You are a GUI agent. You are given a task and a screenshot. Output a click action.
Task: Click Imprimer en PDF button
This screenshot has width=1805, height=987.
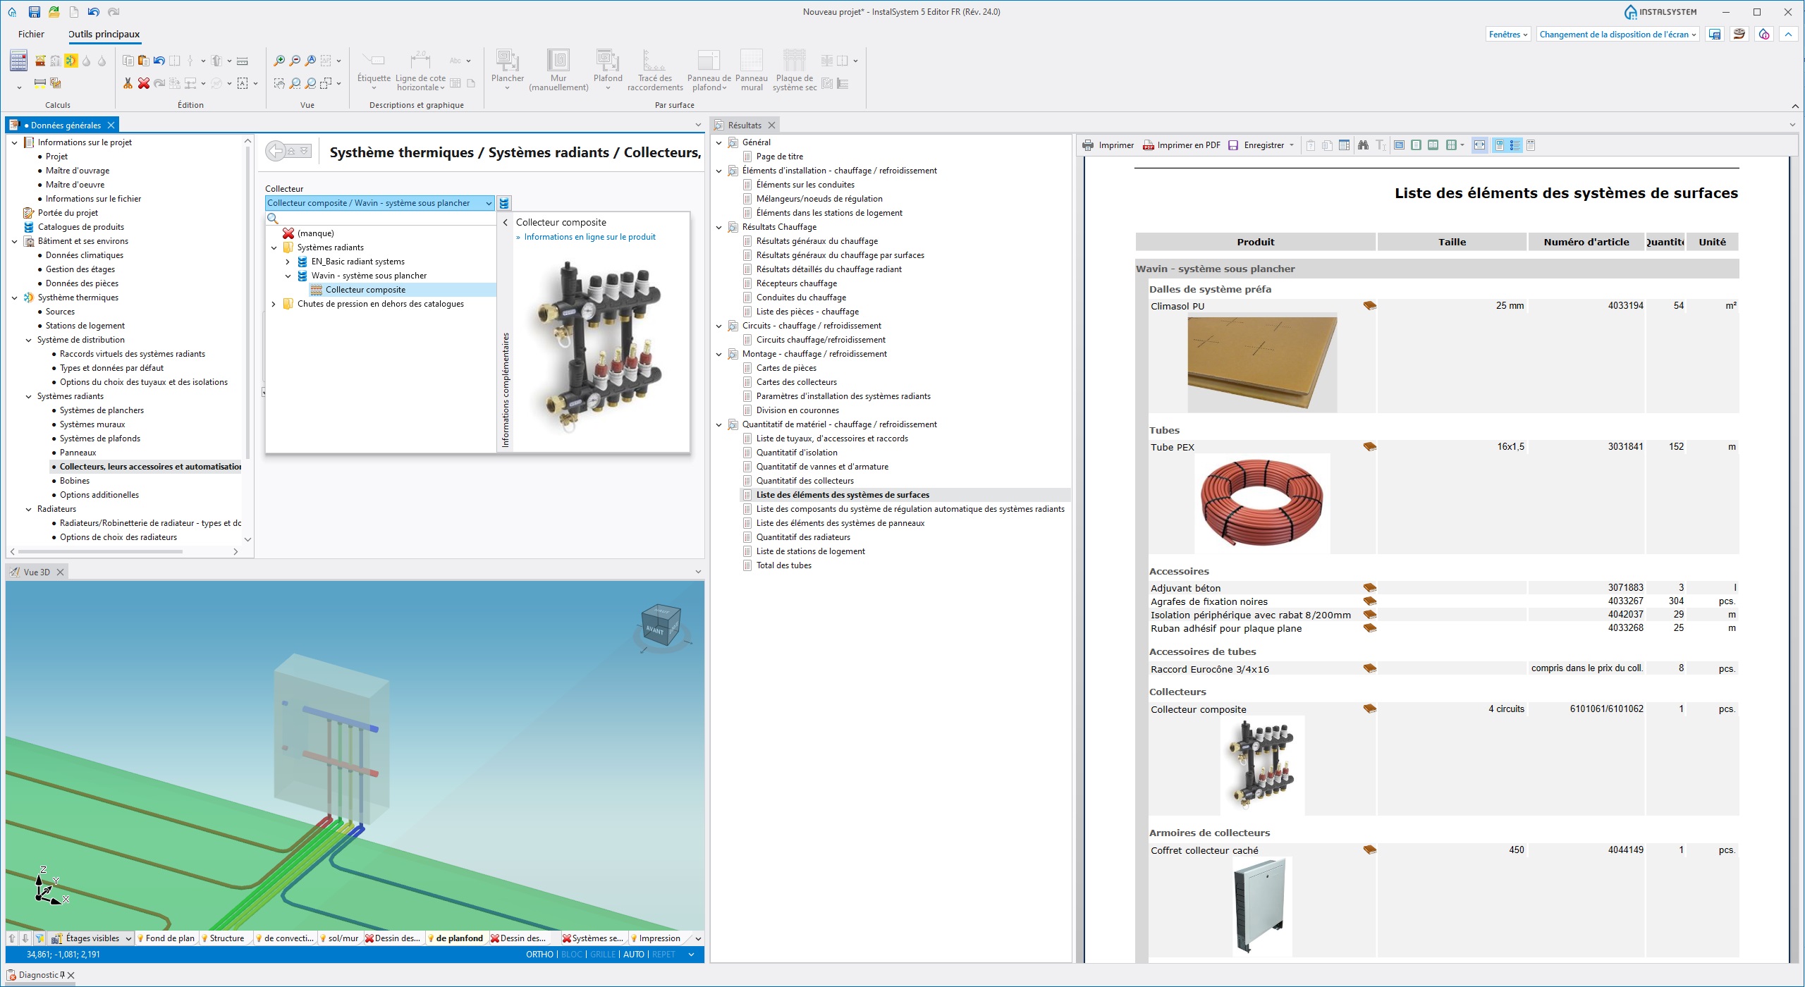[x=1182, y=145]
